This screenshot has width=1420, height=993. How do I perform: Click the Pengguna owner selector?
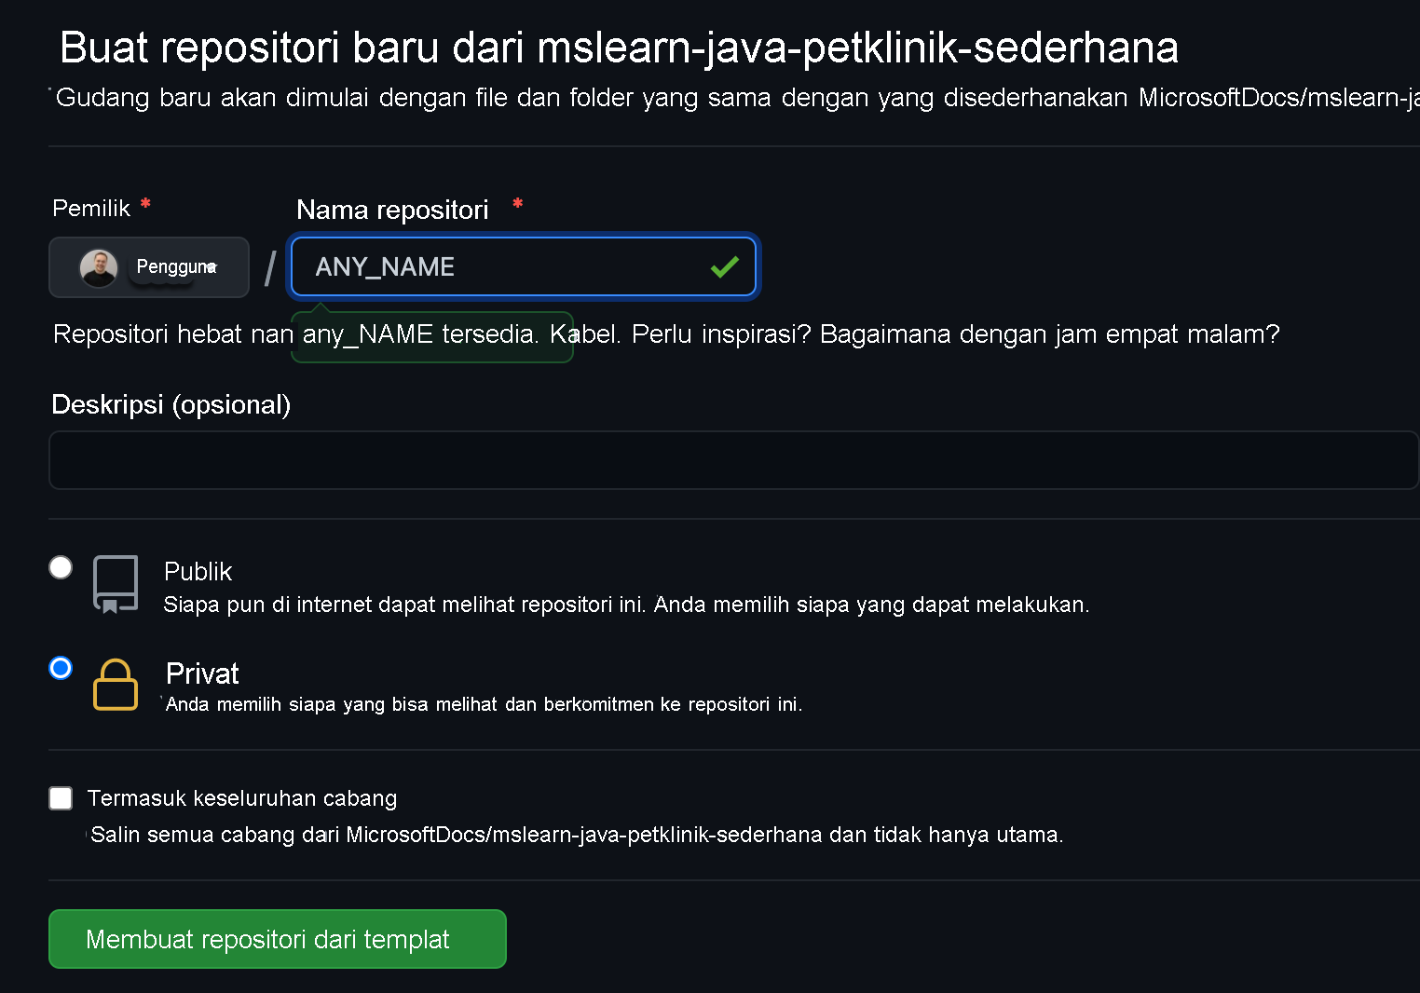(x=149, y=267)
